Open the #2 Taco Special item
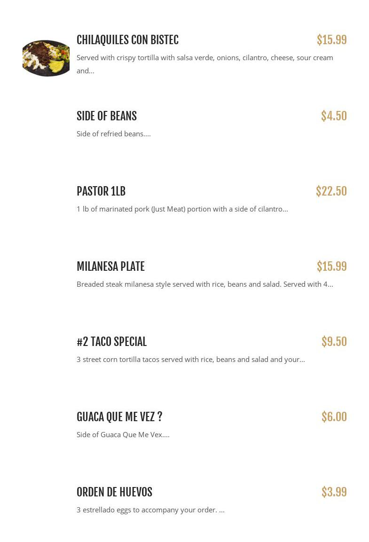Screen dimensions: 369x542 click(111, 342)
